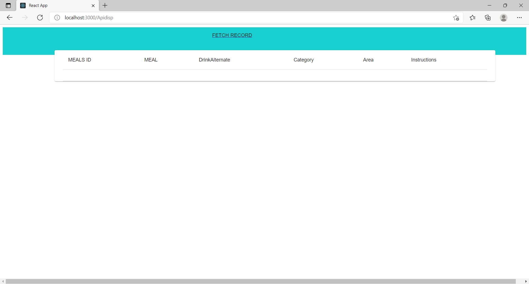Click the Category column header
The height and width of the screenshot is (284, 529).
click(304, 60)
